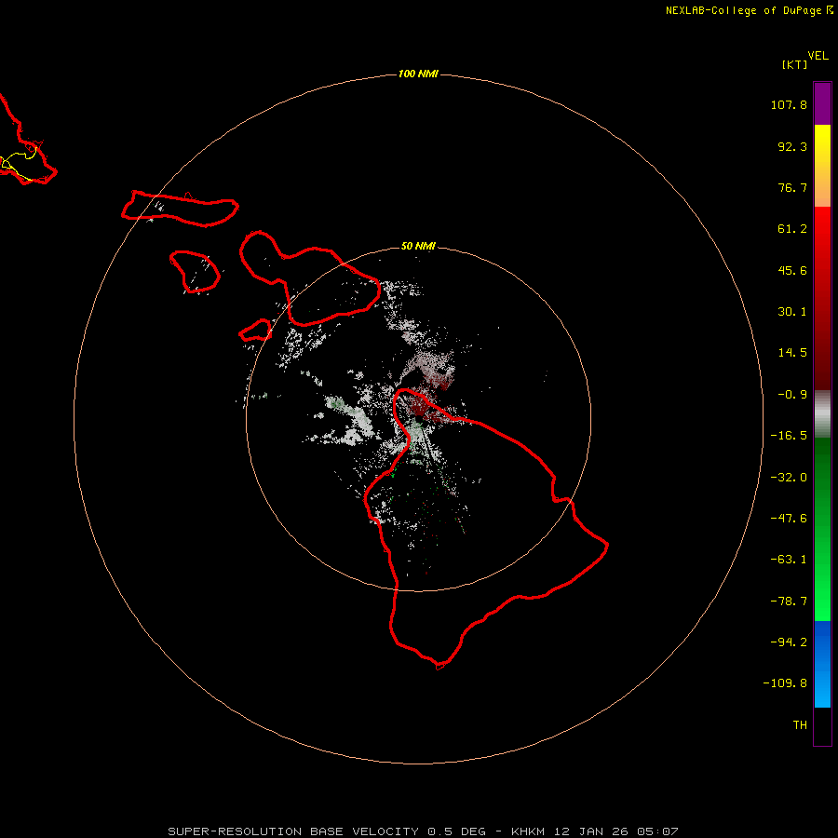This screenshot has width=838, height=838.
Task: Click the 107.8 velocity scale value
Action: tap(789, 104)
